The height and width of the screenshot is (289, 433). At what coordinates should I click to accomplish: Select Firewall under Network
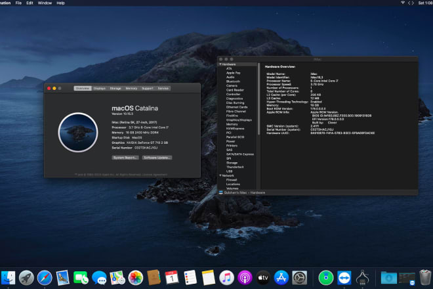click(x=232, y=180)
